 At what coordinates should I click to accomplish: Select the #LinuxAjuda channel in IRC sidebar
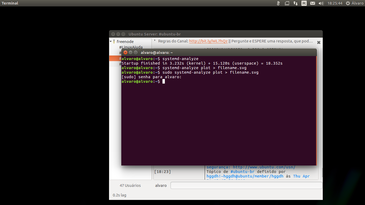click(x=131, y=47)
